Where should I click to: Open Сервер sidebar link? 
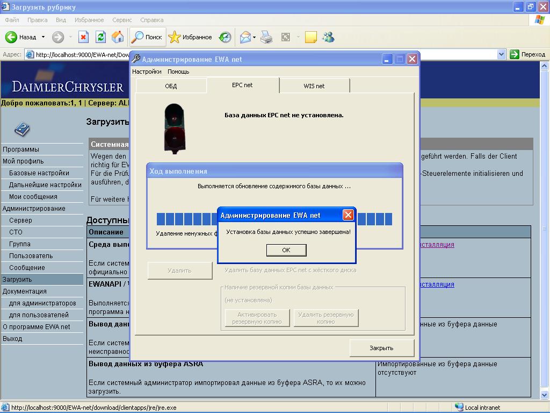click(21, 220)
